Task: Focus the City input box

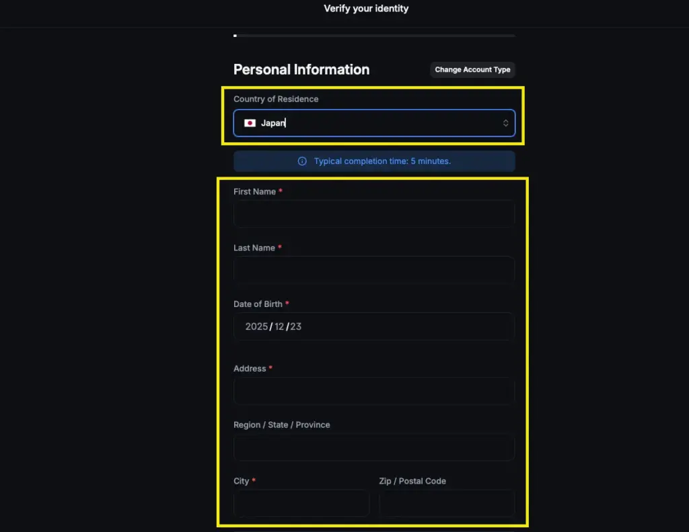Action: click(301, 503)
